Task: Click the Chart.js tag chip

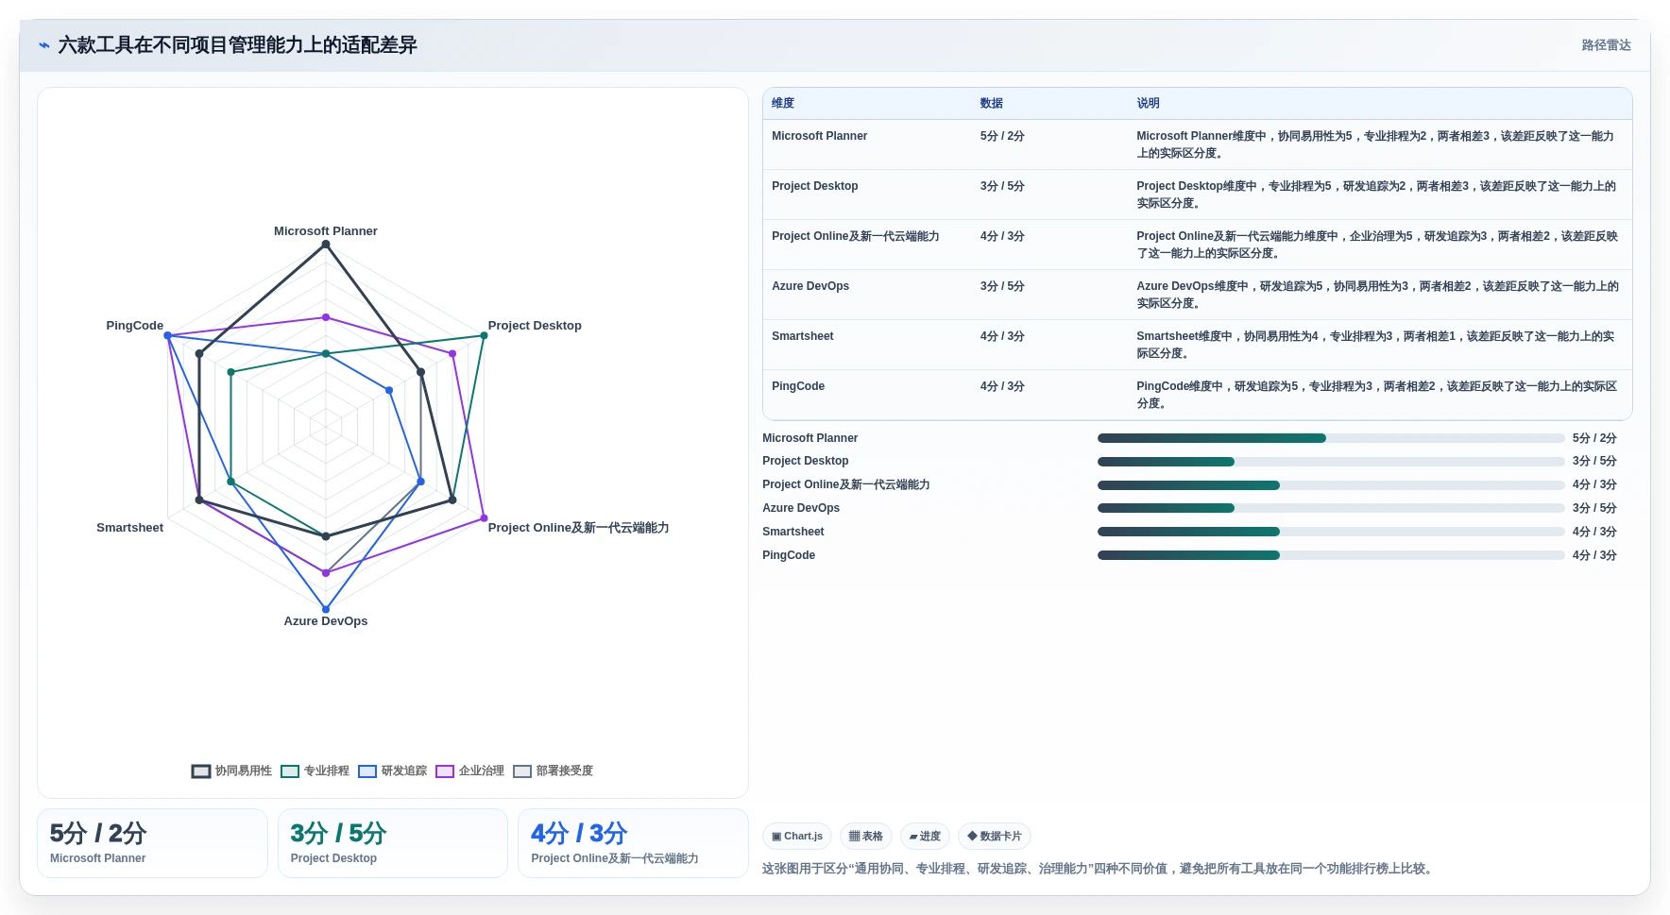Action: 797,837
